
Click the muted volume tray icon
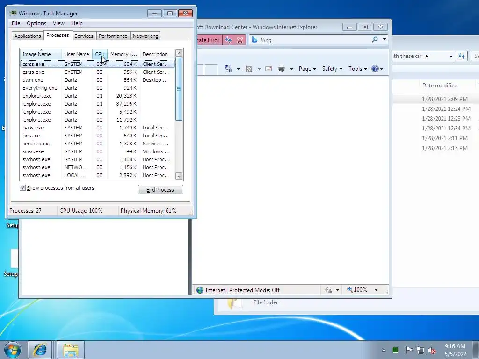(432, 350)
